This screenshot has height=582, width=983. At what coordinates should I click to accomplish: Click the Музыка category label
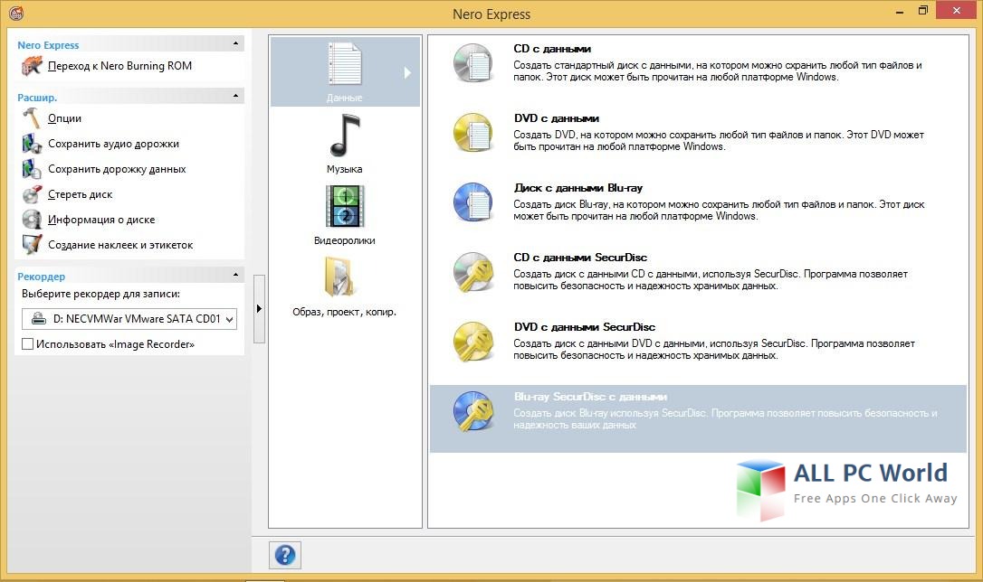coord(345,169)
